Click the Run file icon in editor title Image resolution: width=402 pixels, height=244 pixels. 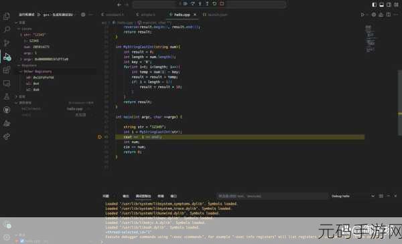point(362,15)
